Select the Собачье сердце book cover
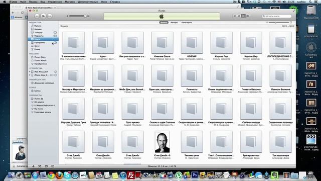321x181 pixels. tap(251, 109)
